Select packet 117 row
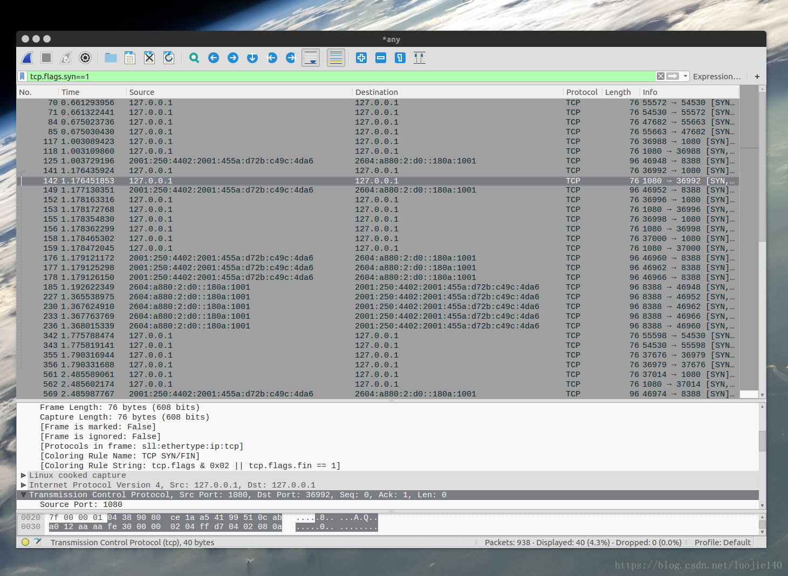The height and width of the screenshot is (576, 788). [378, 141]
